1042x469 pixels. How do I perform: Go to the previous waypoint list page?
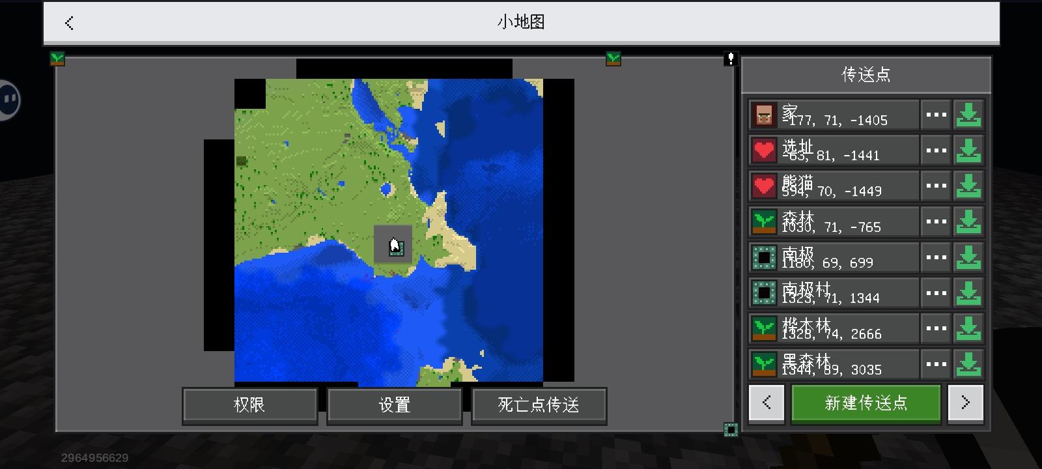(x=767, y=403)
